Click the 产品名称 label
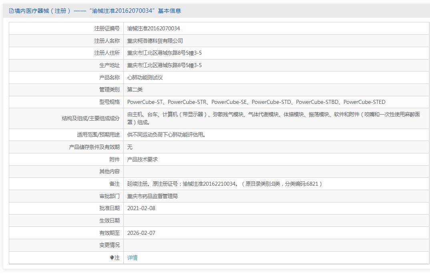This screenshot has width=430, height=274. 109,77
